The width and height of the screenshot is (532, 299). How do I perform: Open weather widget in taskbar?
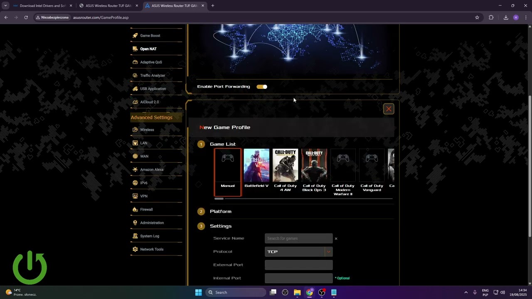pos(21,292)
